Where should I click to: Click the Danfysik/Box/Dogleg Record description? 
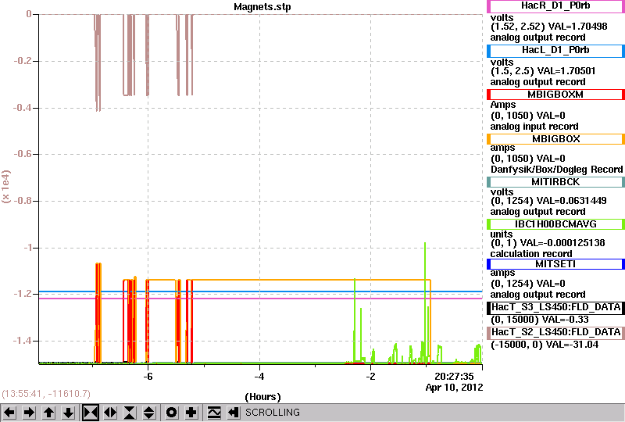556,170
